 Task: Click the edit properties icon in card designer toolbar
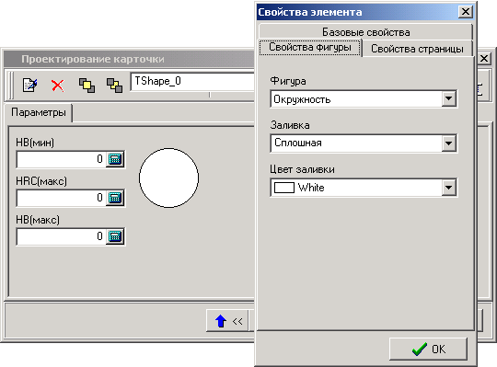point(30,86)
